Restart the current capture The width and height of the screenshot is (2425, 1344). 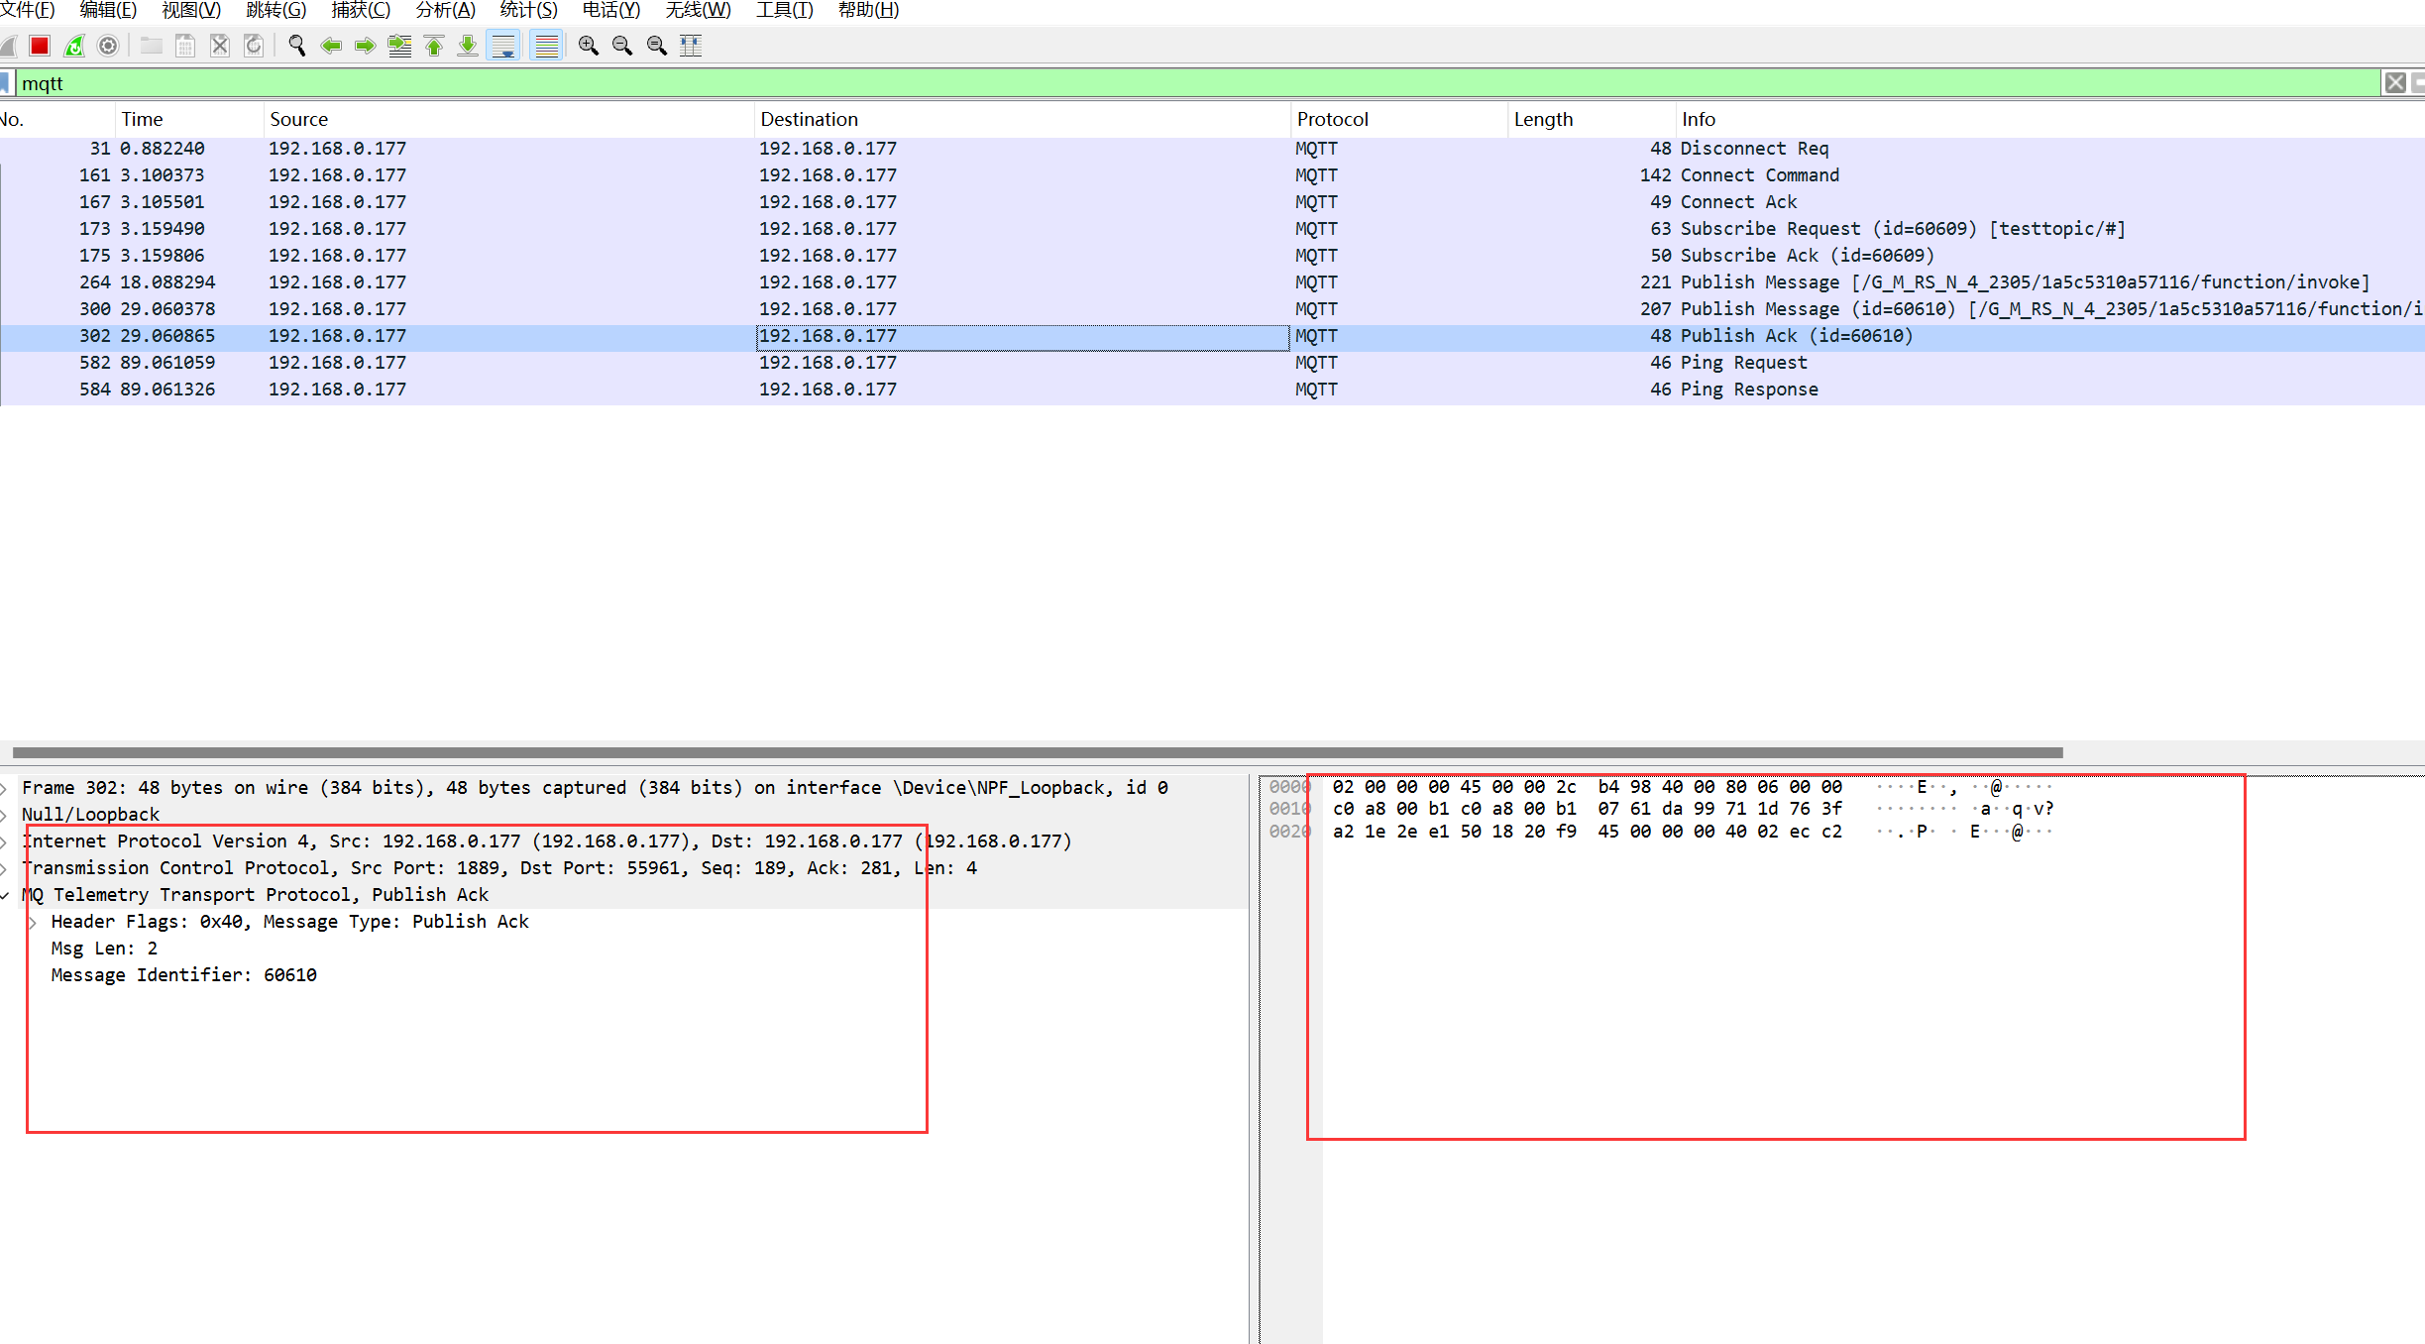(x=74, y=46)
